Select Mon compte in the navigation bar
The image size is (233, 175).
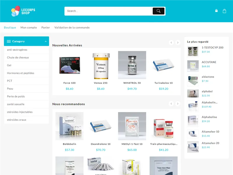click(29, 27)
